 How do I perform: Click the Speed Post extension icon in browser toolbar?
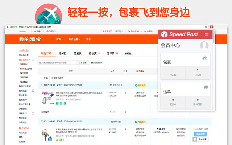[211, 27]
